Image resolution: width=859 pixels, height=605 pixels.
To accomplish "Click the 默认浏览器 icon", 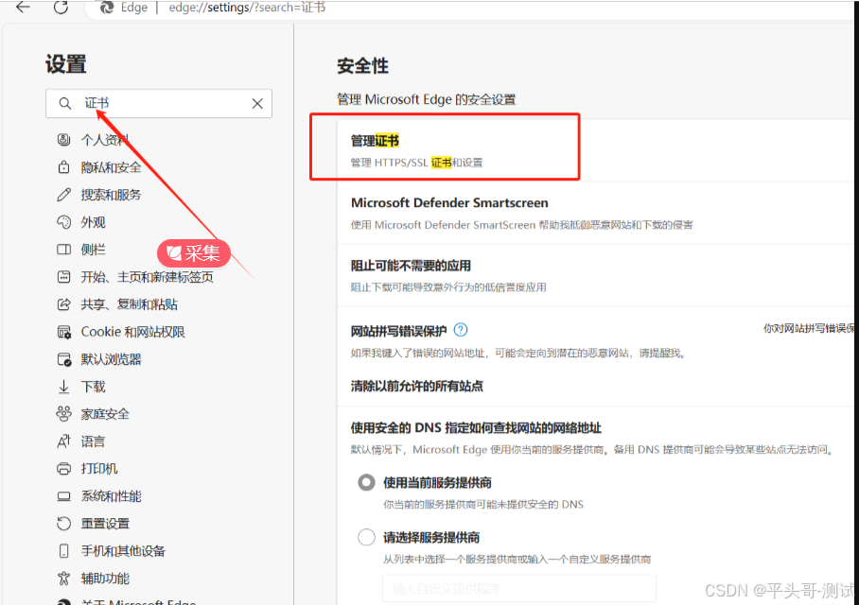I will pyautogui.click(x=63, y=359).
